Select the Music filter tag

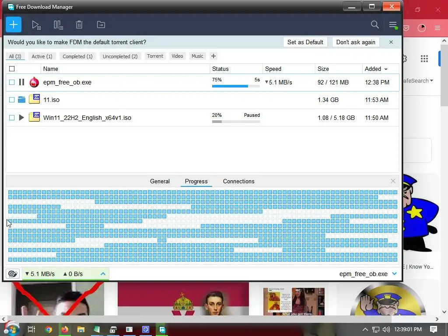point(197,56)
